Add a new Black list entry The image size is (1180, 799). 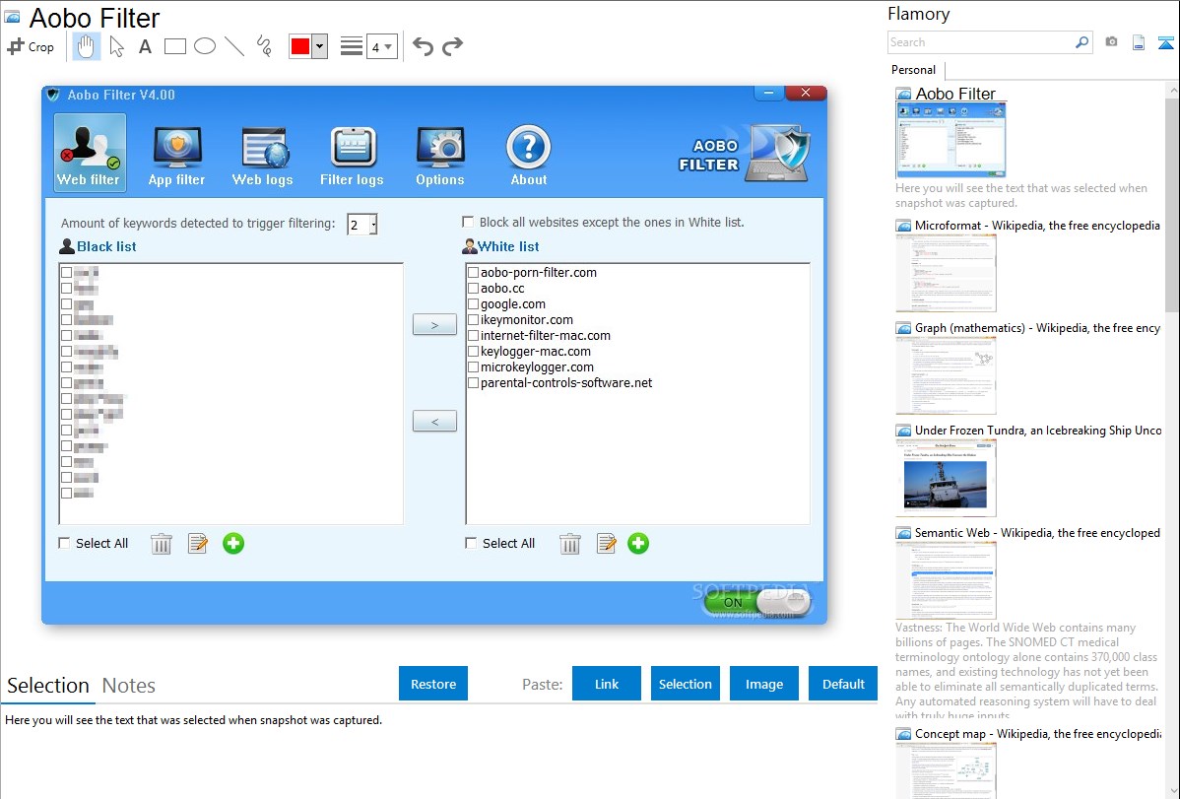233,543
